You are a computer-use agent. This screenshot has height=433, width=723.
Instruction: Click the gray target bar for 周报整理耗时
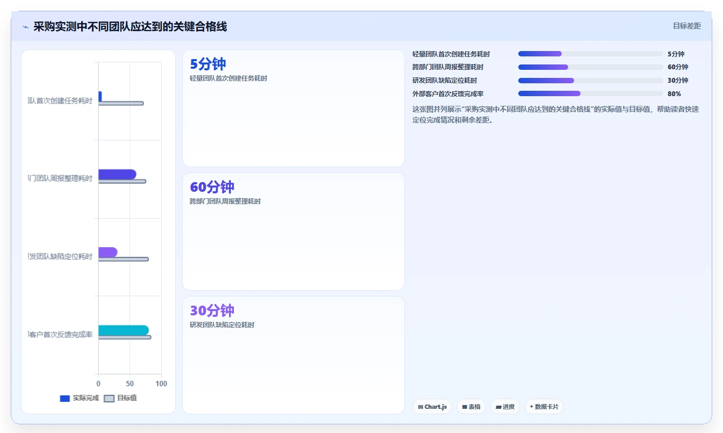pyautogui.click(x=122, y=181)
